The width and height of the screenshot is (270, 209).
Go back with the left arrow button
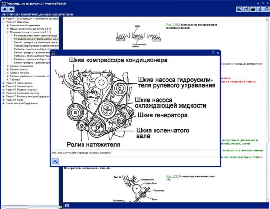(5, 9)
